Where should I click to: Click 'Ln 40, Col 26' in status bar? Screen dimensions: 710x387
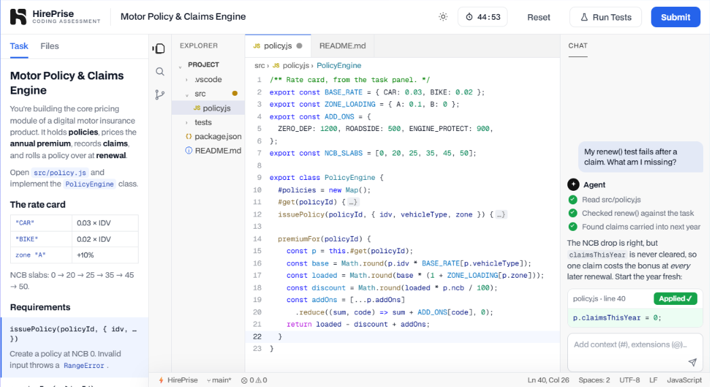(x=548, y=380)
